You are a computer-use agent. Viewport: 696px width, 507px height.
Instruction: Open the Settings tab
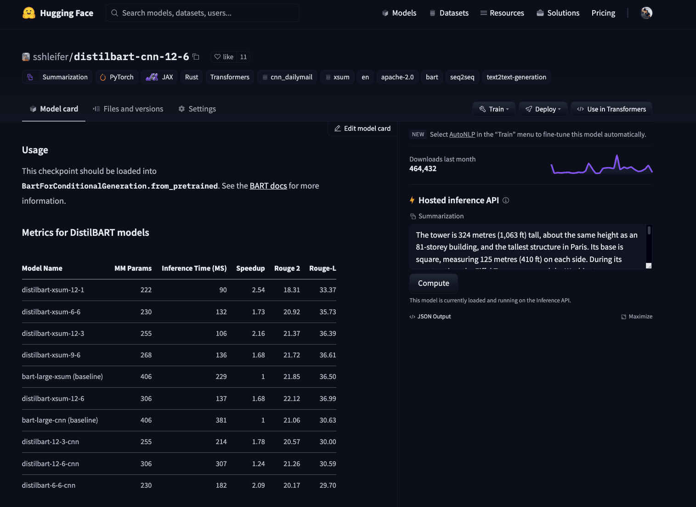click(x=197, y=109)
